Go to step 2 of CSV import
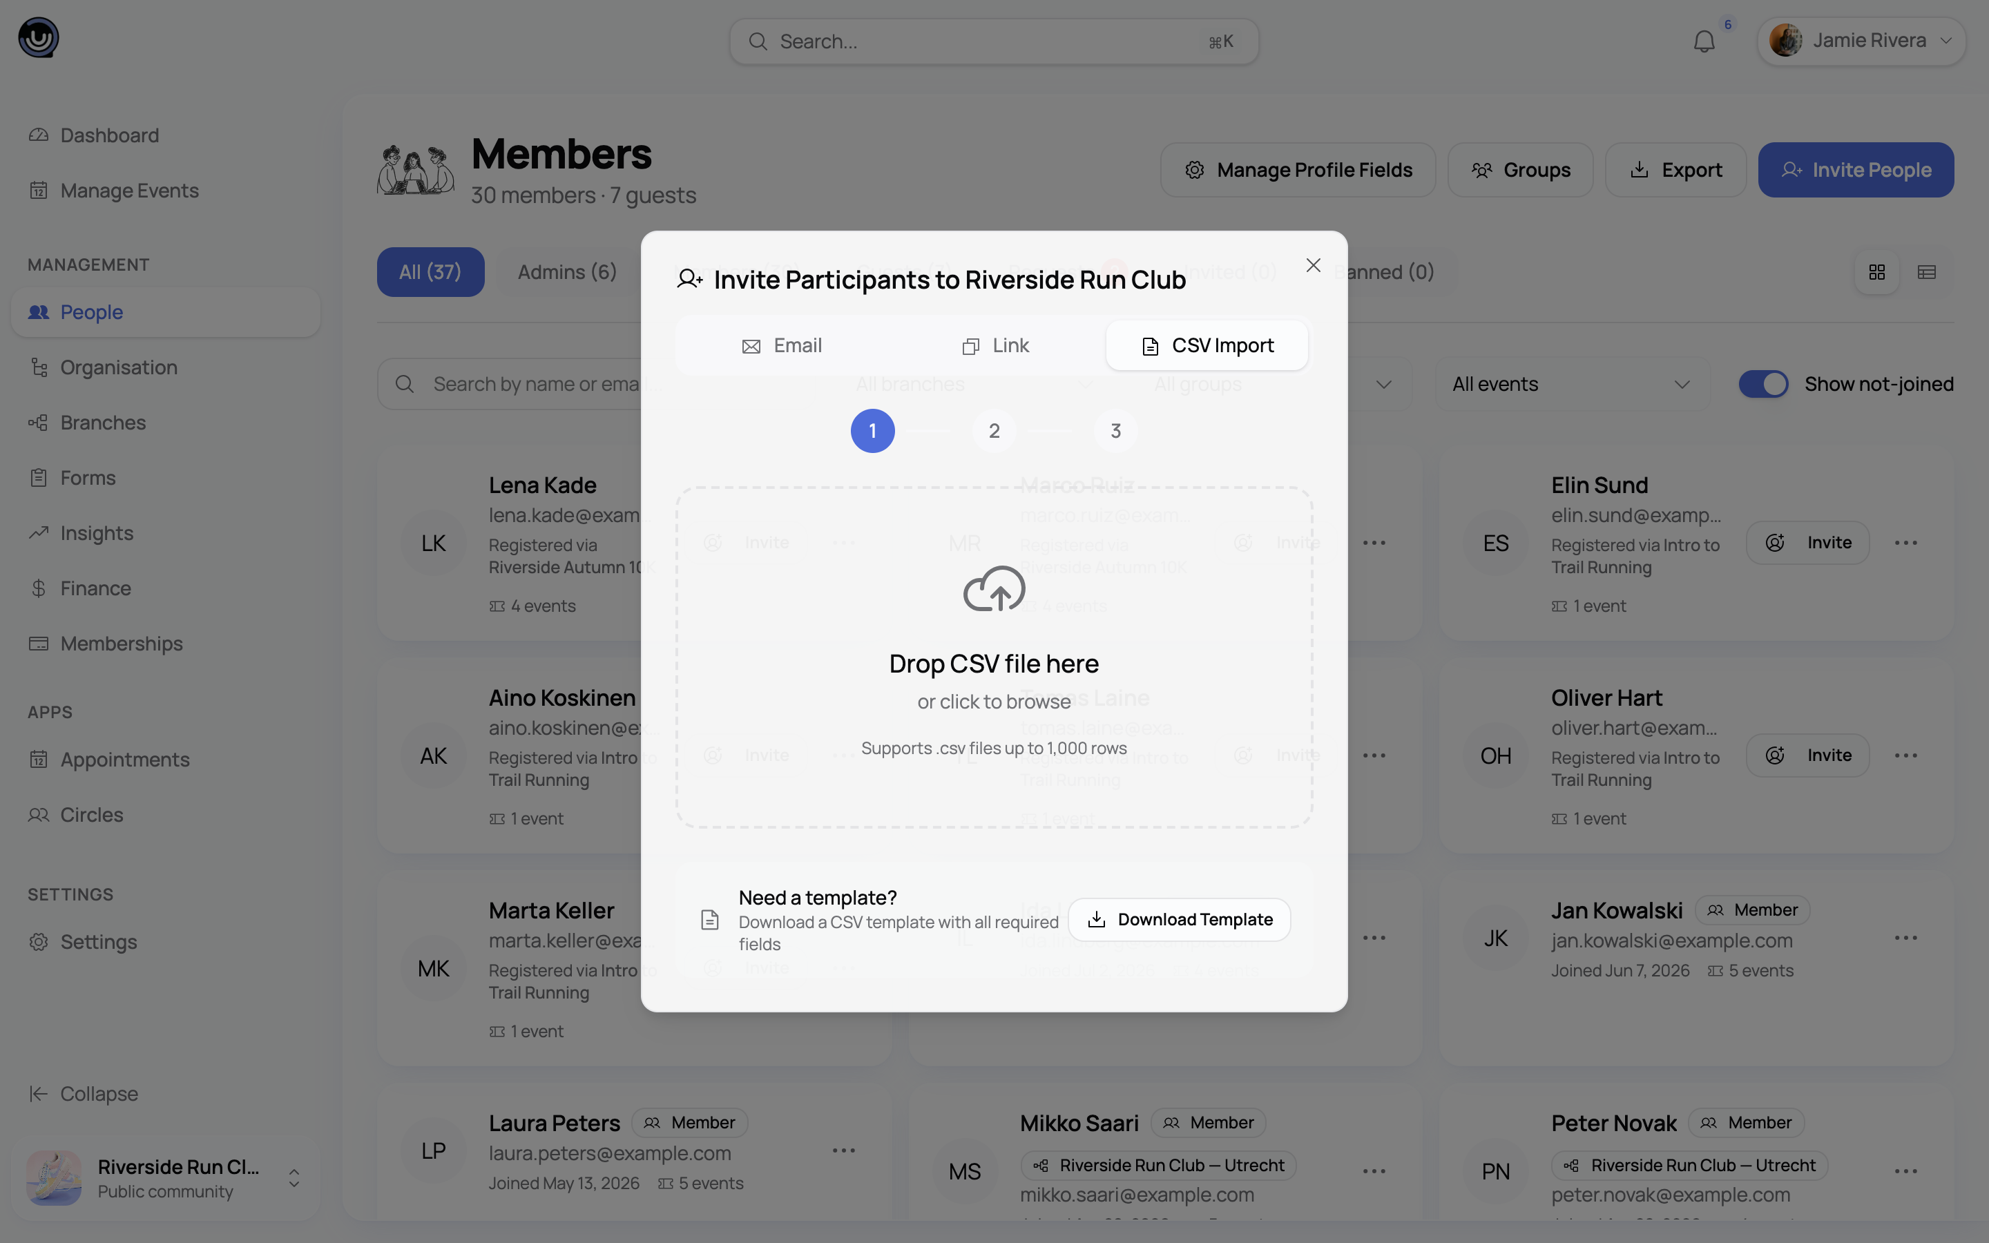The height and width of the screenshot is (1243, 1989). coord(994,431)
